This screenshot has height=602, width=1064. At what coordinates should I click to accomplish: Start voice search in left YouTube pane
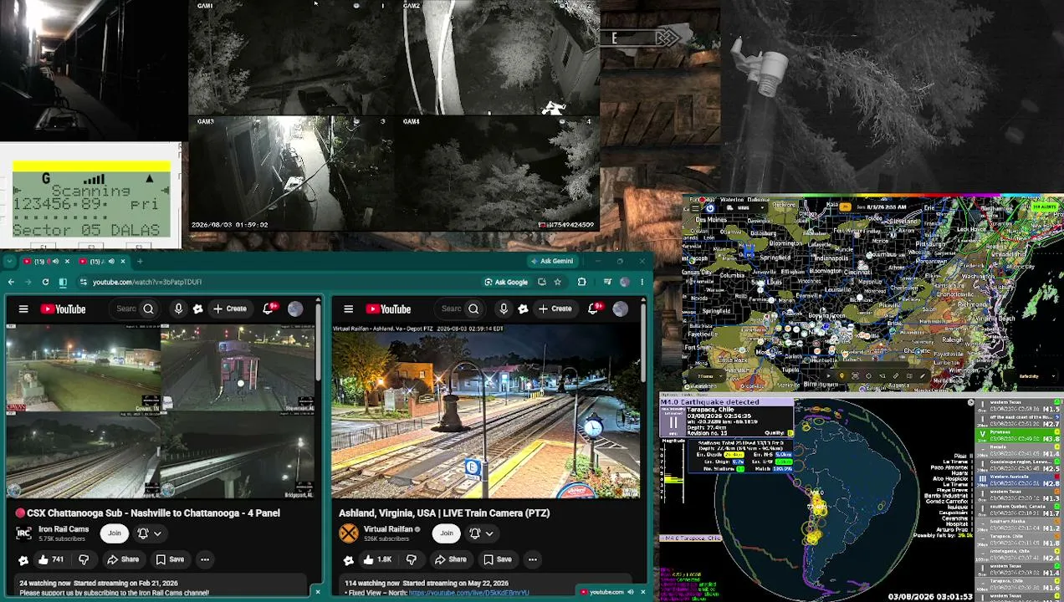point(178,309)
